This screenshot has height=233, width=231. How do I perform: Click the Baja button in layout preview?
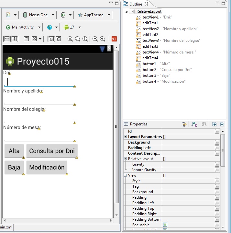click(14, 168)
